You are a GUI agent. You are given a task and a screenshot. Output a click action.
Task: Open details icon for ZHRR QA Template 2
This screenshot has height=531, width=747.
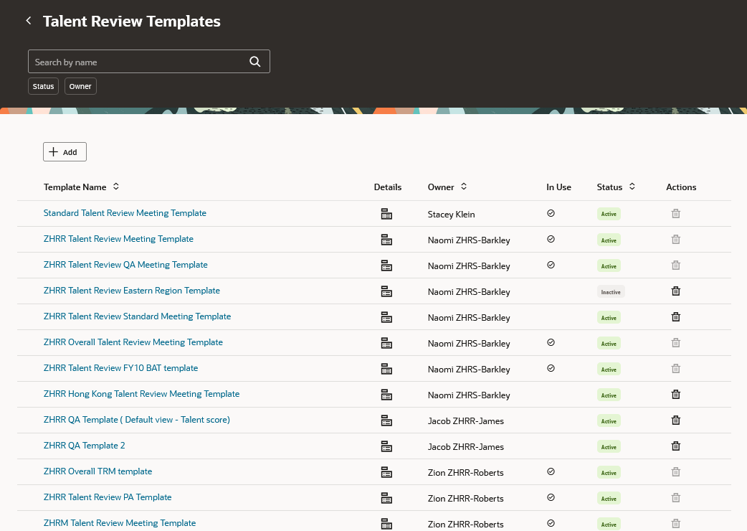[x=386, y=446]
